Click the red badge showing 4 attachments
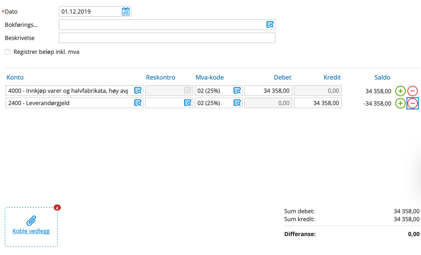The width and height of the screenshot is (421, 255). (x=57, y=207)
